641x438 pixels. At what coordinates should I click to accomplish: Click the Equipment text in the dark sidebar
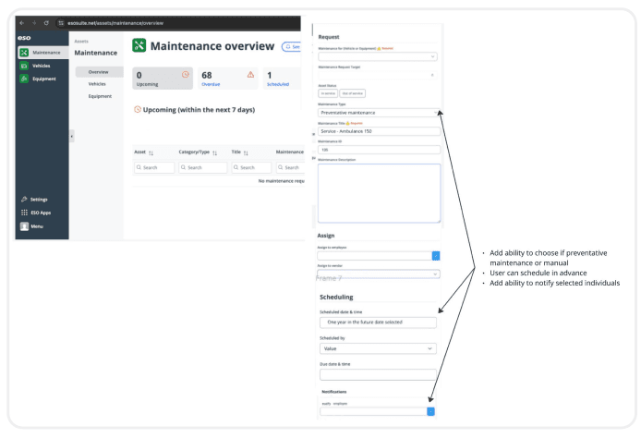point(44,79)
